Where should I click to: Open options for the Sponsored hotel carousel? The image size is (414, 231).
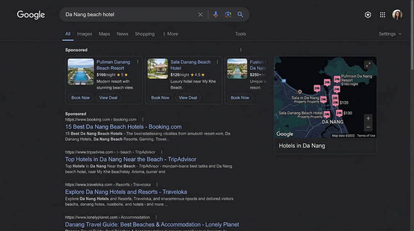pyautogui.click(x=241, y=50)
